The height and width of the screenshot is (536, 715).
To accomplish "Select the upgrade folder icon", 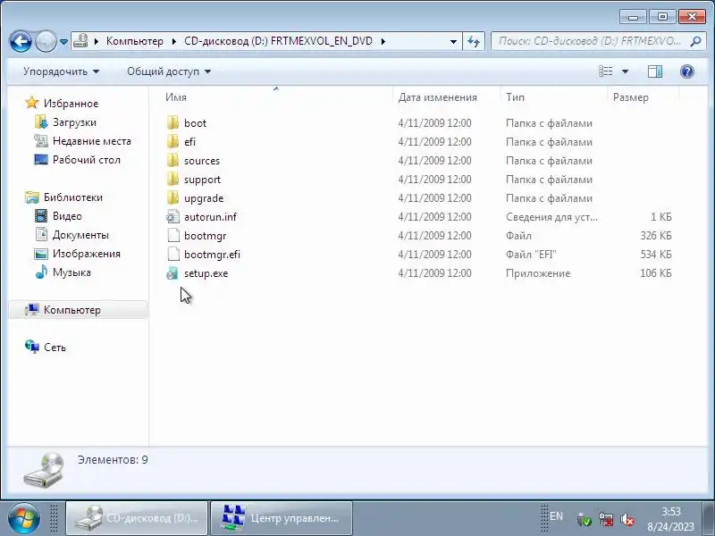I will pyautogui.click(x=172, y=197).
